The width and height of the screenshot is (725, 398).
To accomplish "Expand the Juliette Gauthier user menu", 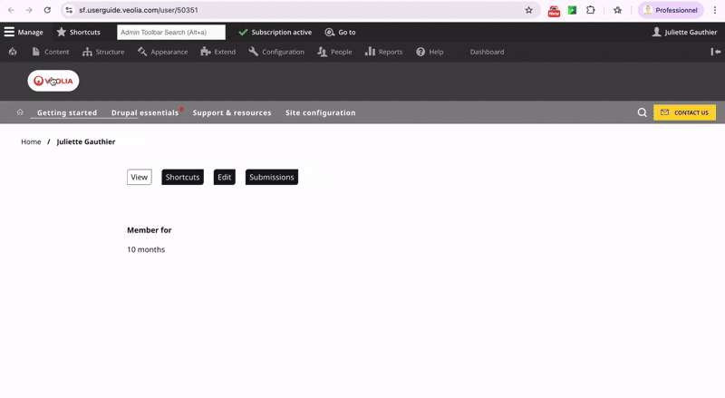I will [x=684, y=32].
